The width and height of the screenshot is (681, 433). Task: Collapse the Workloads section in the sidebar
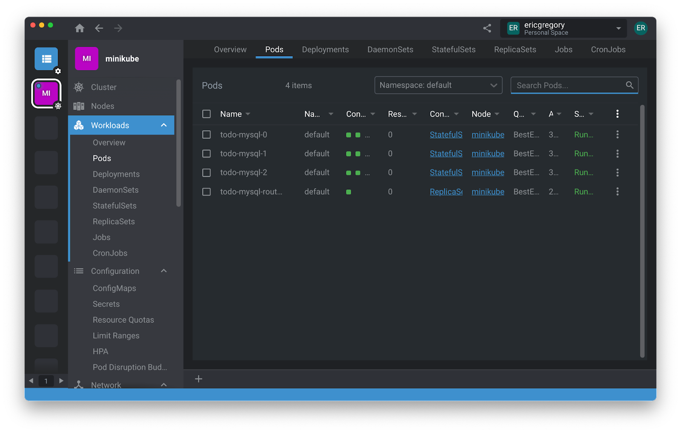164,125
